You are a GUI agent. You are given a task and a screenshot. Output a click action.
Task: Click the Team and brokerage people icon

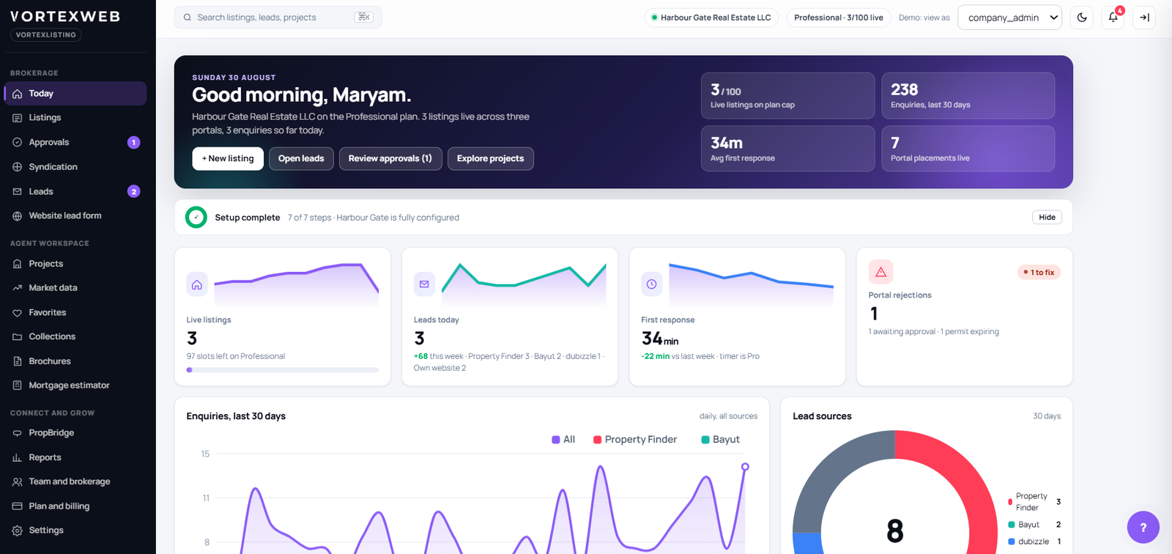click(x=17, y=482)
